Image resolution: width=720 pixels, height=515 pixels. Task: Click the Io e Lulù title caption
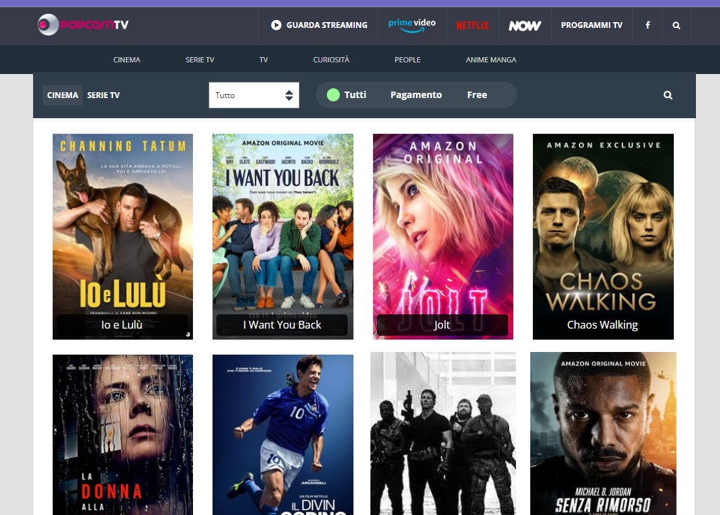(122, 325)
